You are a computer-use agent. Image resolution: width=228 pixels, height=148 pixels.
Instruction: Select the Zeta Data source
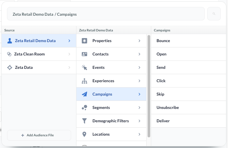pyautogui.click(x=39, y=67)
